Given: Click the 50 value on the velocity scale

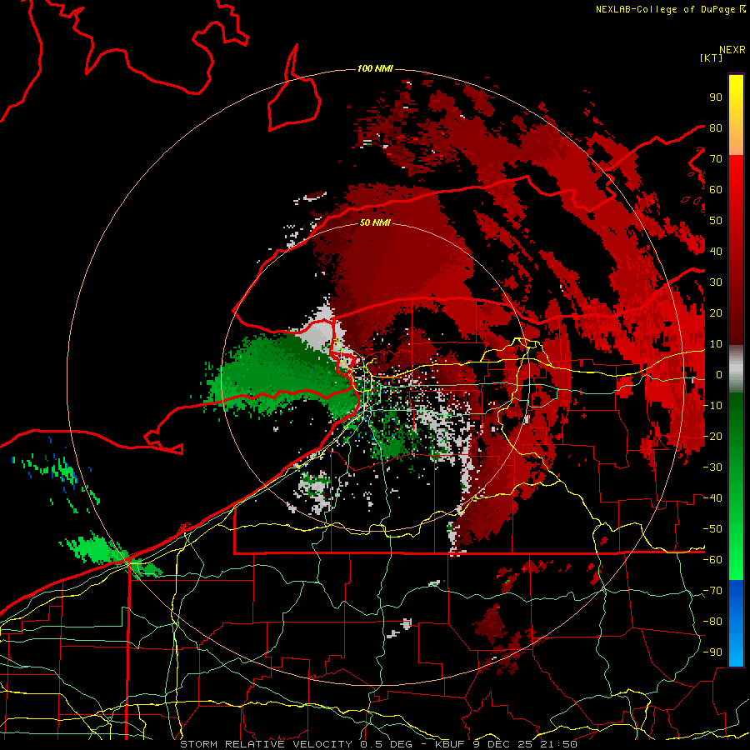Looking at the screenshot, I should point(716,221).
